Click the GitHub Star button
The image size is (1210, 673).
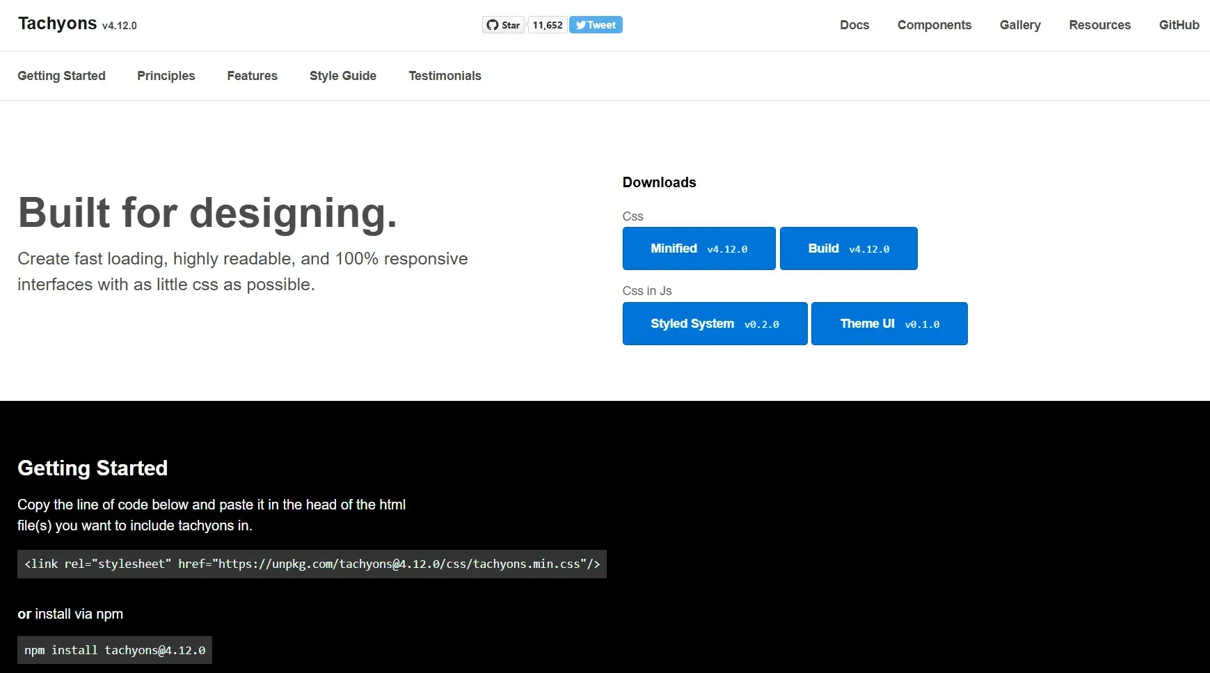(x=503, y=25)
